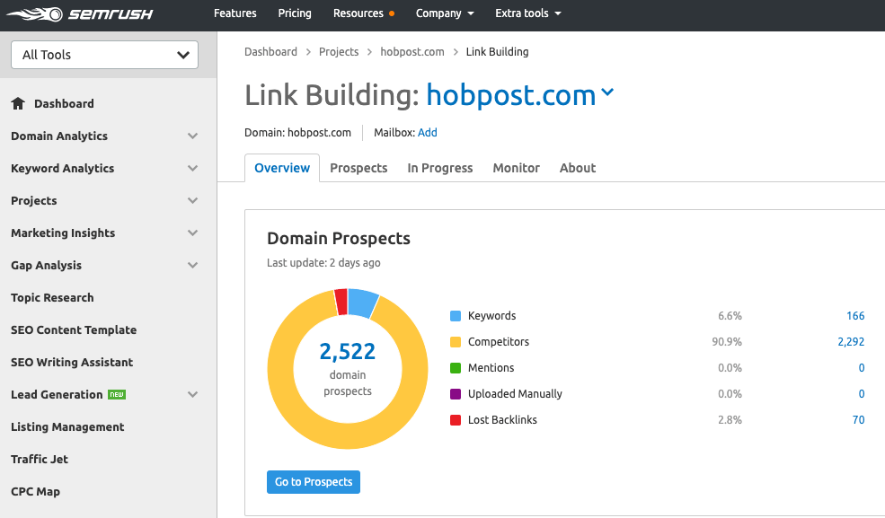Click the orange Resources notification dot

[x=392, y=13]
